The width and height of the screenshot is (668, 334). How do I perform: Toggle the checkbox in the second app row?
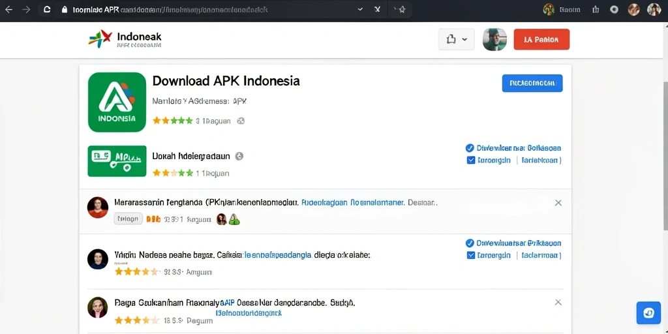click(x=471, y=160)
